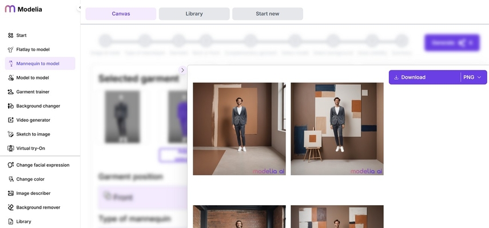Select Mannequin to model menu item
This screenshot has height=228, width=489.
(40, 63)
